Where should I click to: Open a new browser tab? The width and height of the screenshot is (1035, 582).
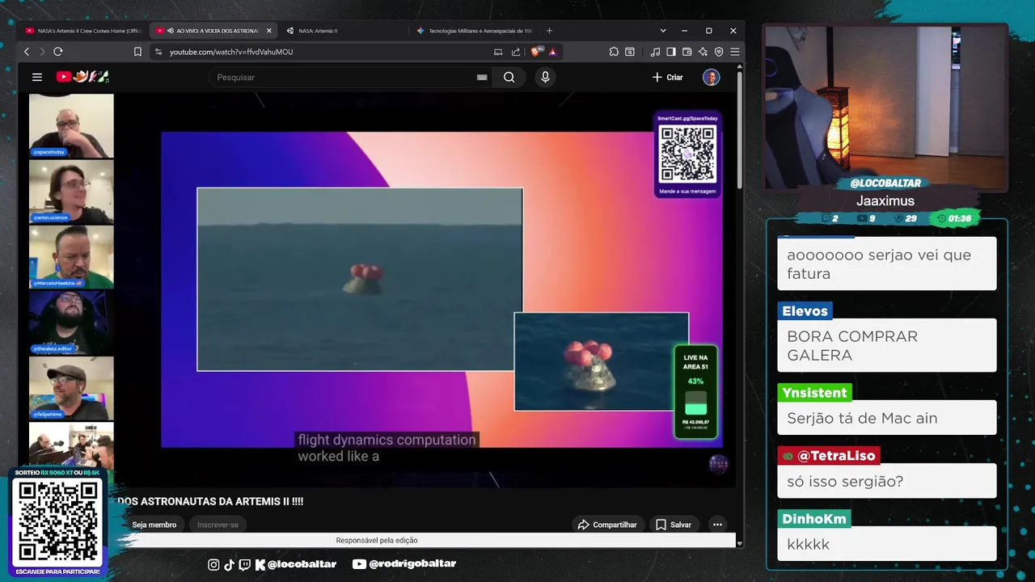[549, 31]
